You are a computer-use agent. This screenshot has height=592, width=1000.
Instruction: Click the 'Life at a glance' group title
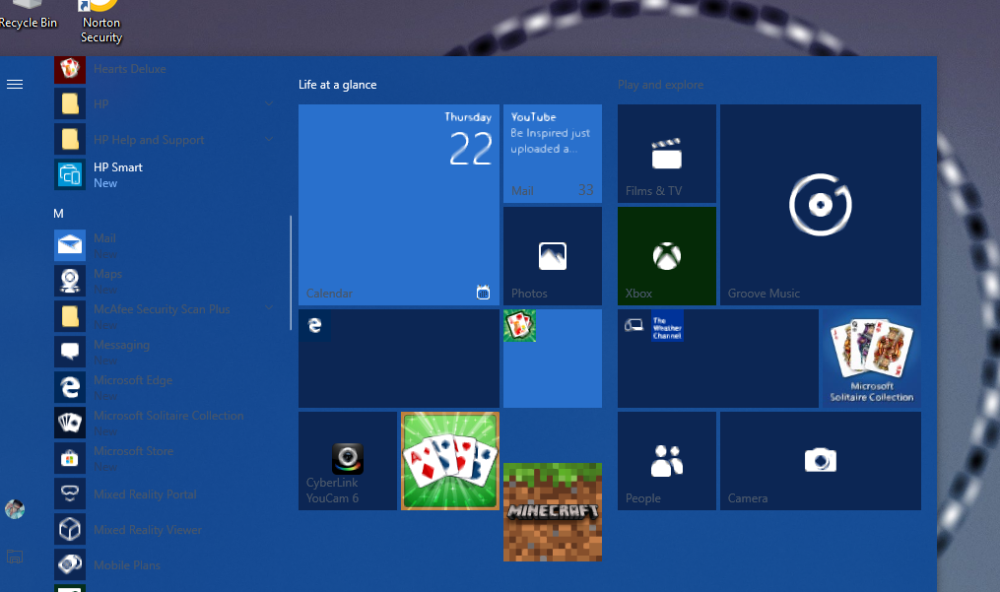[x=337, y=85]
